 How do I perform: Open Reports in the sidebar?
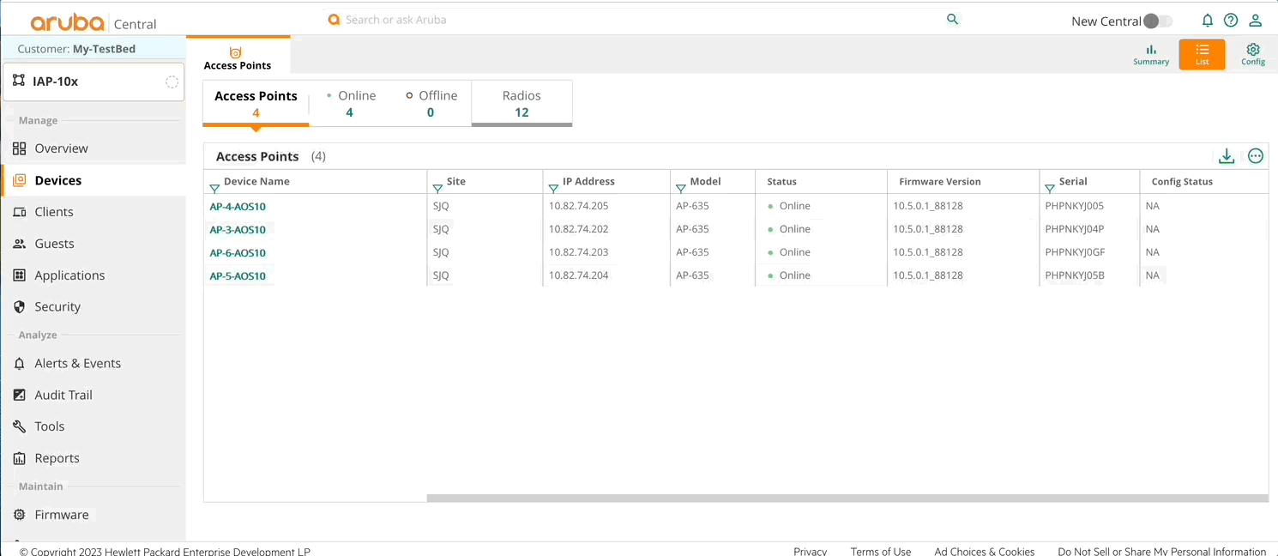pos(93,458)
